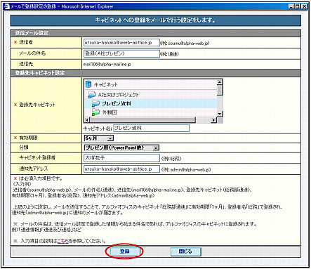Click the 通知先アドレス input field

coord(121,169)
